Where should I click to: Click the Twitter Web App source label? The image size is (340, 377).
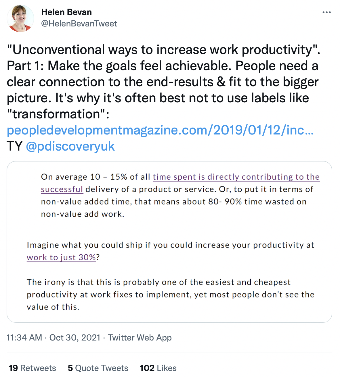[140, 337]
